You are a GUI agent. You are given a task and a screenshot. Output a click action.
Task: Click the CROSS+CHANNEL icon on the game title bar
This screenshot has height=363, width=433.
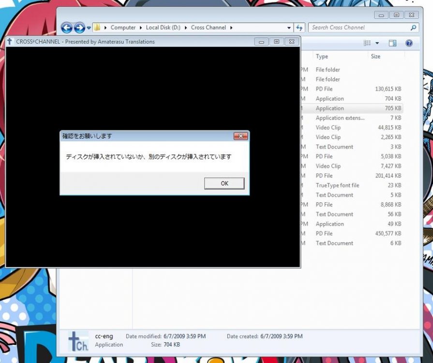point(9,42)
